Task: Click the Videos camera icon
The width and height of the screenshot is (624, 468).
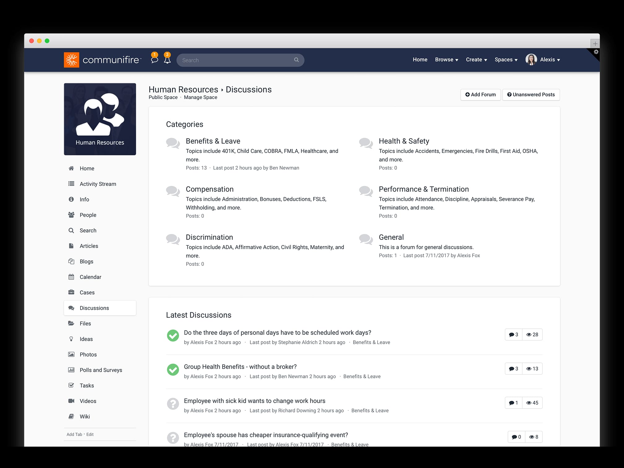Action: pyautogui.click(x=71, y=401)
